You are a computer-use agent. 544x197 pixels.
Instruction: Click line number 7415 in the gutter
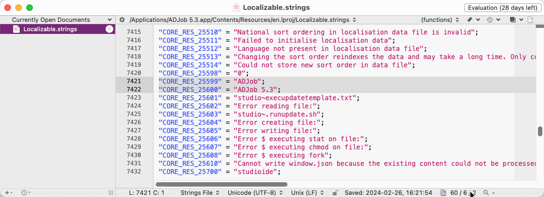coord(134,32)
